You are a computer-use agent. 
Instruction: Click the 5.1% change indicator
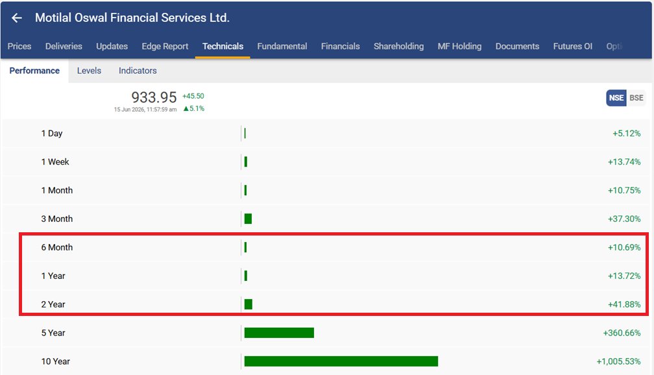194,108
